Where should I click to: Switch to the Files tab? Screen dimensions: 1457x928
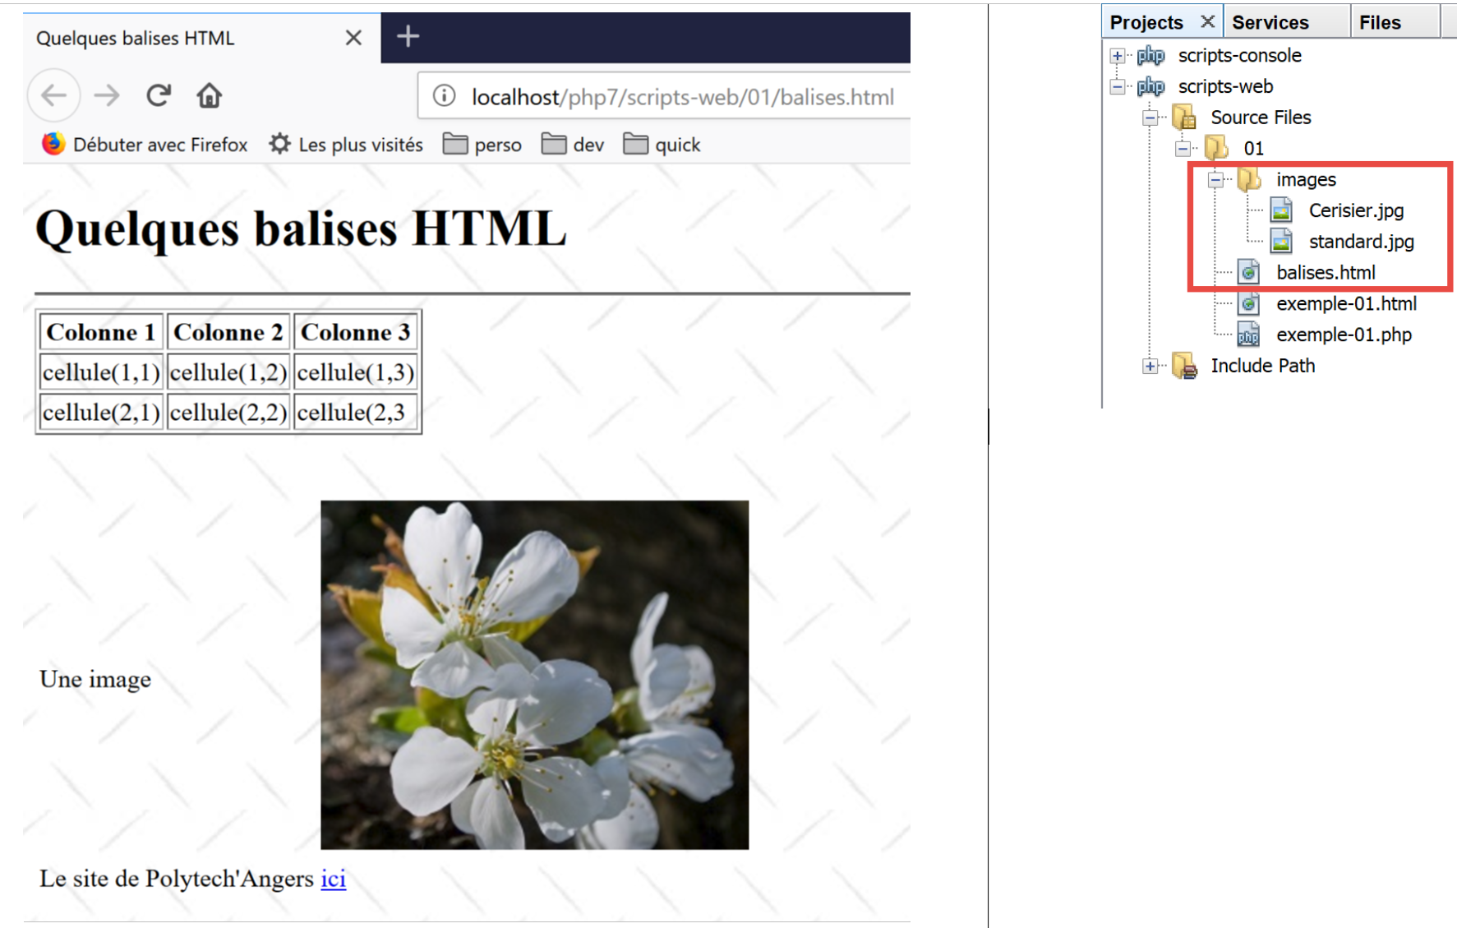click(1380, 22)
